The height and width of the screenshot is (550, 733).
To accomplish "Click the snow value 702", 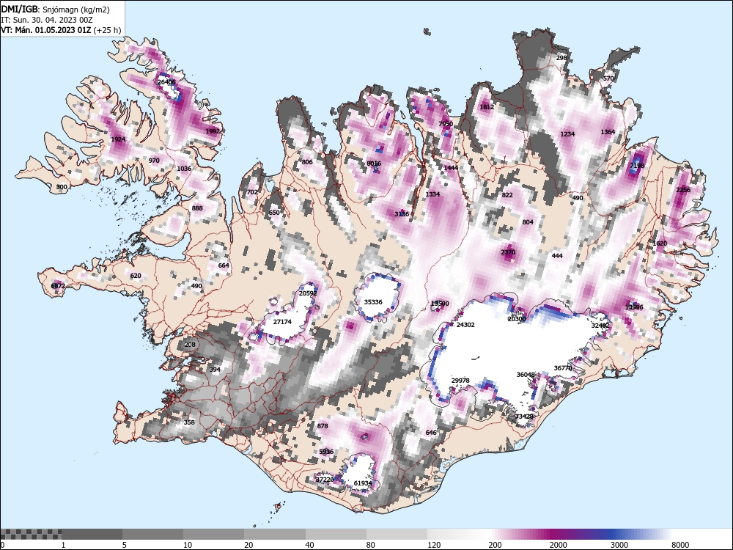I will [252, 192].
